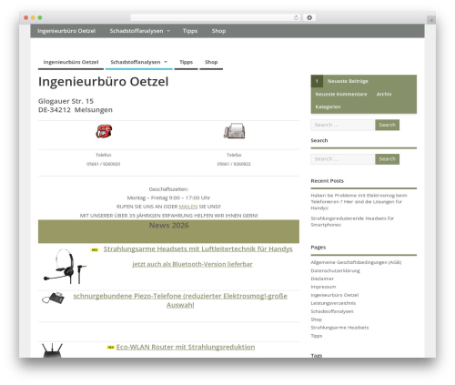Switch to Neueste Beiträge widget tab
This screenshot has height=385, width=455.
[x=348, y=81]
